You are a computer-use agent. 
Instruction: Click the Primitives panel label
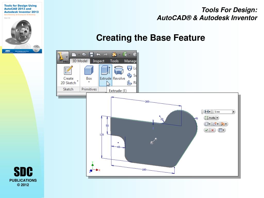click(89, 89)
